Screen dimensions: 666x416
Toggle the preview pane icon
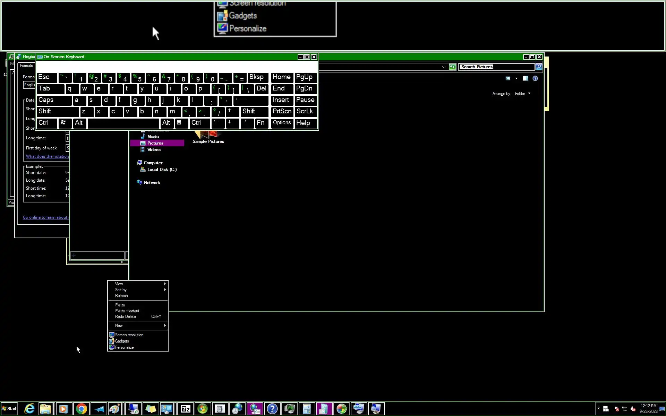(x=525, y=78)
